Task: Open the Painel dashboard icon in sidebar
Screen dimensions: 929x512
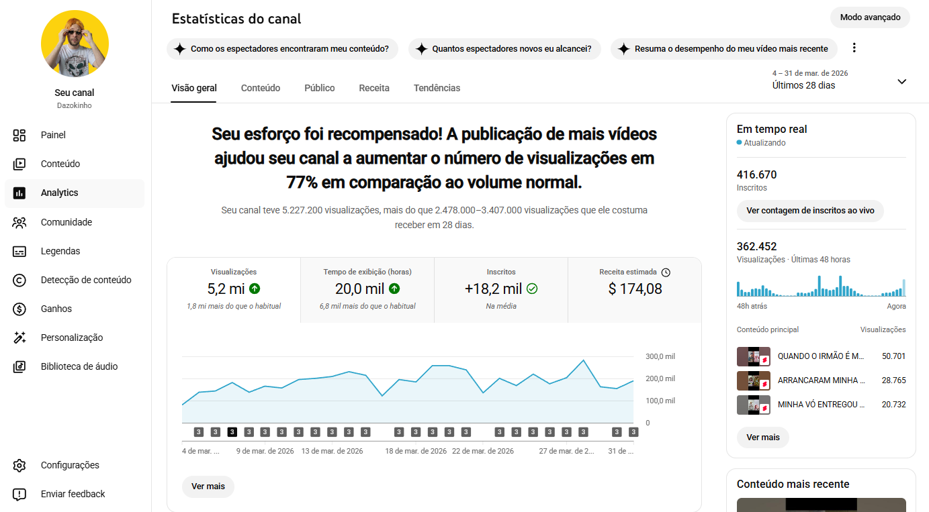Action: click(19, 135)
